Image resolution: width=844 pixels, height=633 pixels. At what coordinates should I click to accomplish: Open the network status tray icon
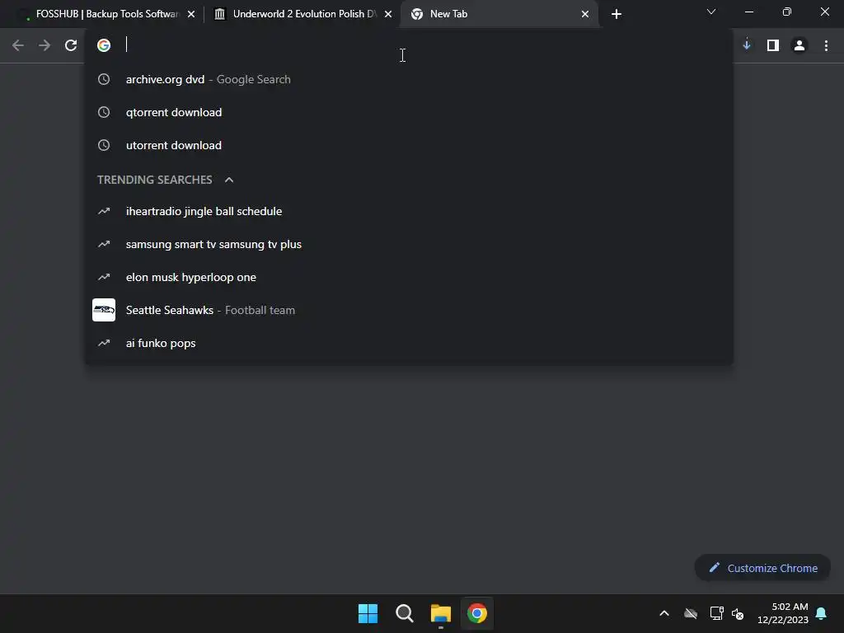[x=716, y=613]
